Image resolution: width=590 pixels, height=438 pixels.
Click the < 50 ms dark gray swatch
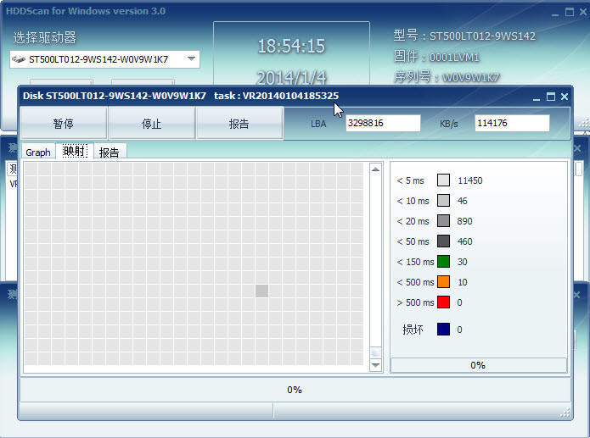444,241
